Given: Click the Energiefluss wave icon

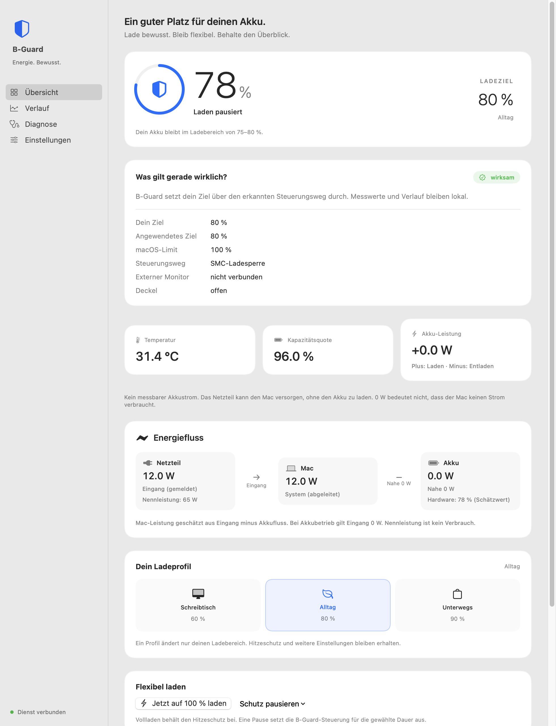Looking at the screenshot, I should (142, 438).
